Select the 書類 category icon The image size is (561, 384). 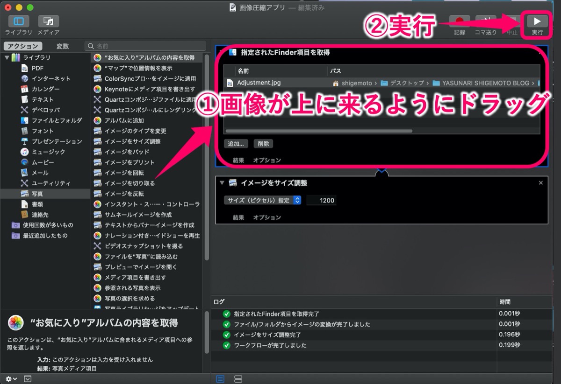[x=24, y=204]
